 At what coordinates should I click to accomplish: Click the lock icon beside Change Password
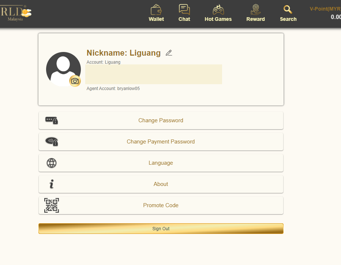[x=52, y=120]
